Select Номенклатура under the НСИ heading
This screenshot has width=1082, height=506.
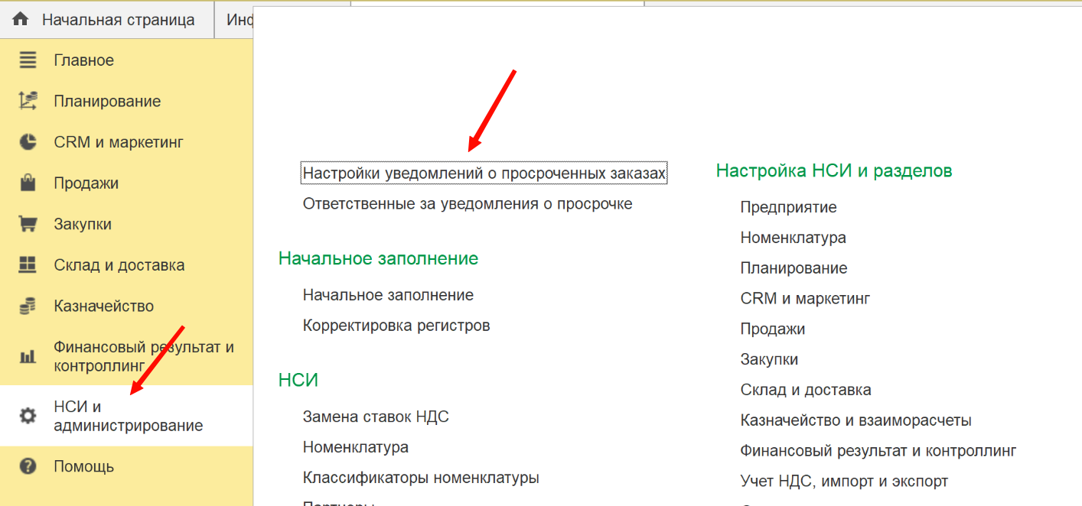pyautogui.click(x=356, y=447)
